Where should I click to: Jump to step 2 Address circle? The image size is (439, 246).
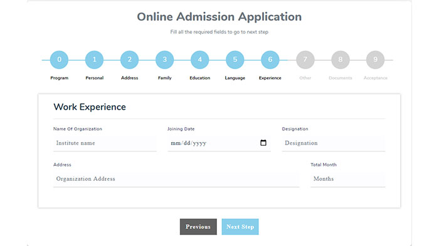129,59
